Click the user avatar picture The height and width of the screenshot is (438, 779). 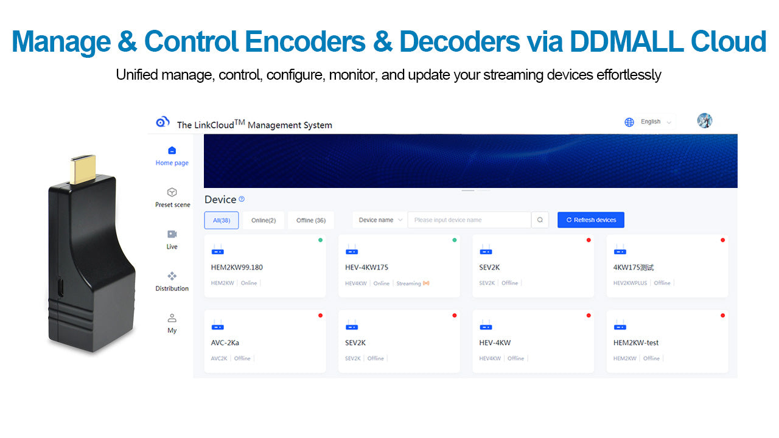pyautogui.click(x=705, y=120)
